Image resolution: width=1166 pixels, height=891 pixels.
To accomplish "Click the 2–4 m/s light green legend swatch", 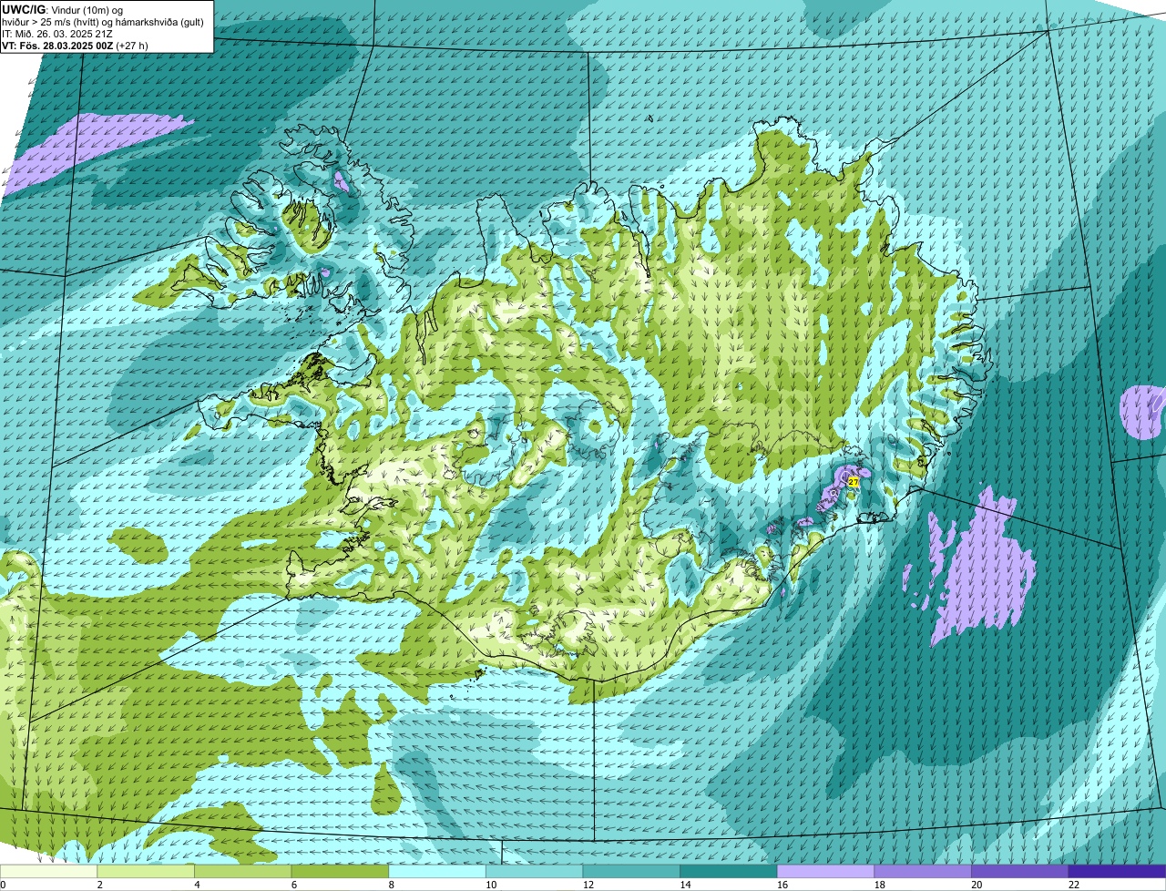I will click(x=146, y=871).
